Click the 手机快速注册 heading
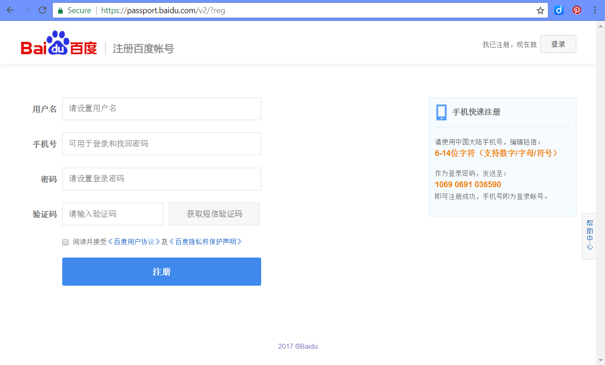Screen dimensions: 605x365 click(476, 112)
